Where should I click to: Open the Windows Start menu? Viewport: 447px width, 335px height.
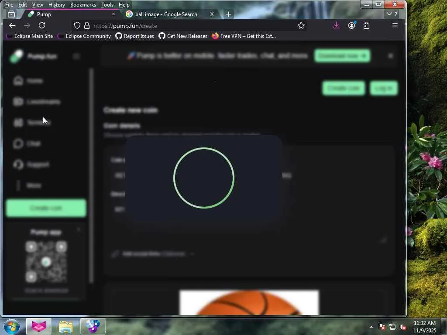[x=12, y=326]
